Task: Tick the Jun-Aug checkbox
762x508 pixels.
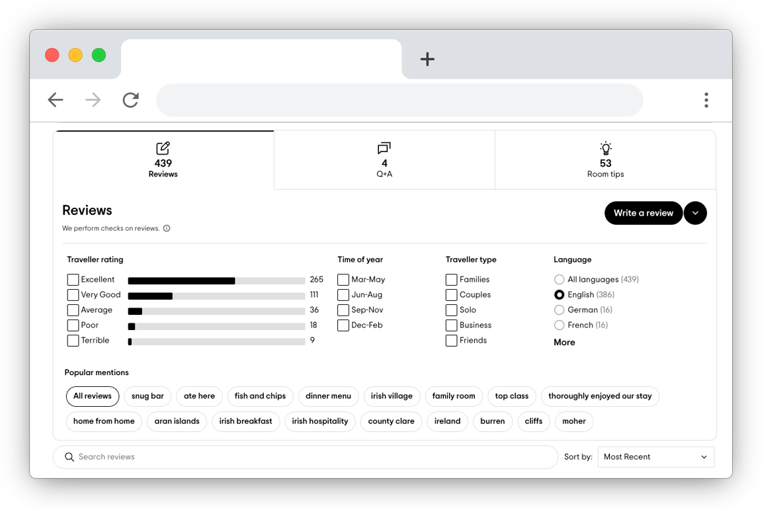Action: pyautogui.click(x=343, y=294)
